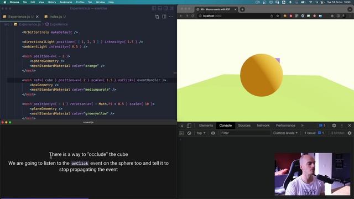Reload the localhost page
Screen dimensions: 354x199
pos(193,16)
